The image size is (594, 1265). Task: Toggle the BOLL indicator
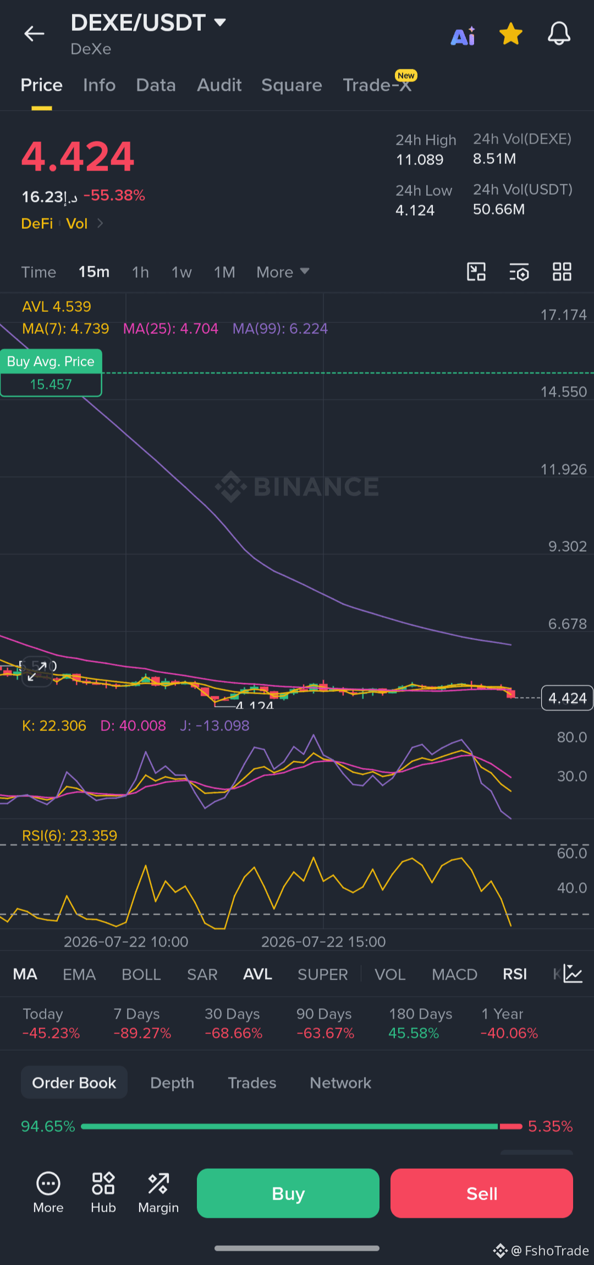pyautogui.click(x=141, y=974)
